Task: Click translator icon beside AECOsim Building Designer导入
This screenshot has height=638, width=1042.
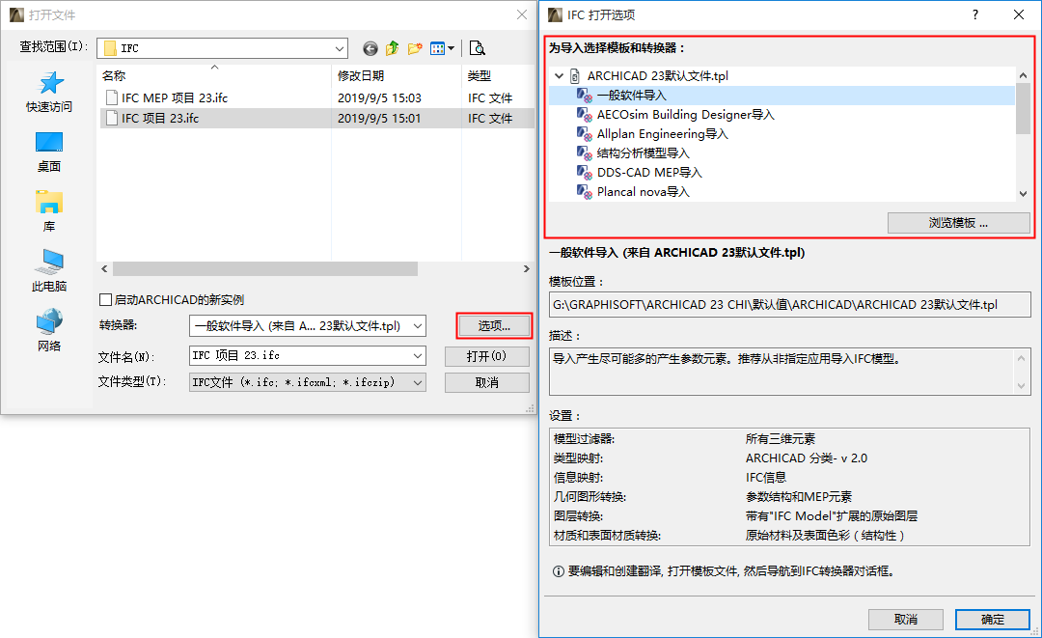Action: (584, 115)
